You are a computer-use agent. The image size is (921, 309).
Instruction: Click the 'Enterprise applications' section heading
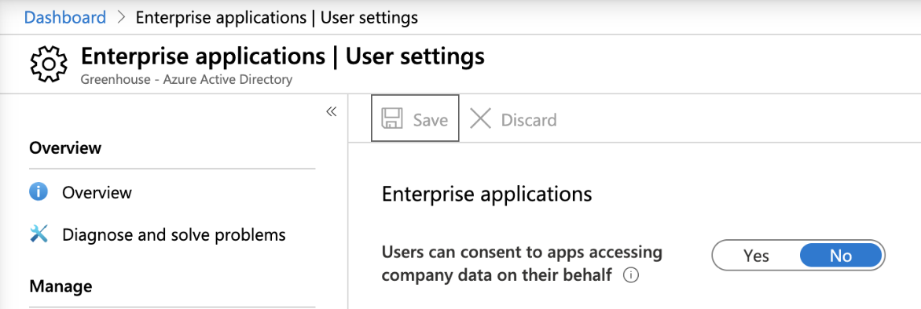point(487,194)
